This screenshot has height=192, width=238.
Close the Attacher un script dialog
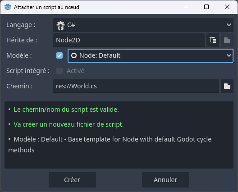(227, 7)
